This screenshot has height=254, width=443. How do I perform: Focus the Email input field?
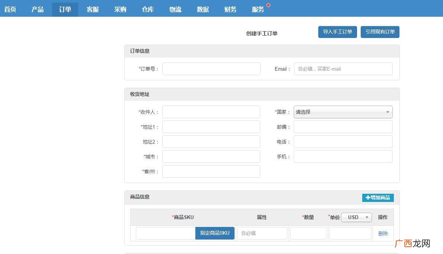[343, 69]
